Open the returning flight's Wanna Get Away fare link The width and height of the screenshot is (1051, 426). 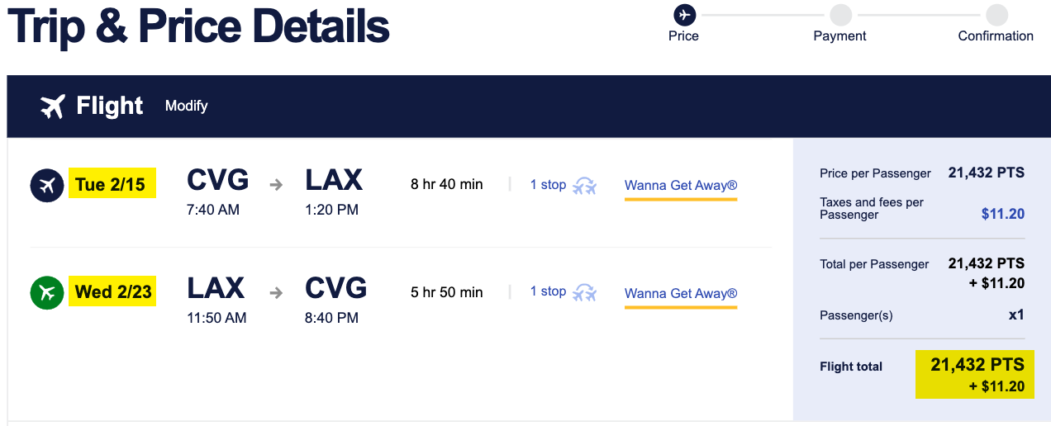pyautogui.click(x=681, y=293)
